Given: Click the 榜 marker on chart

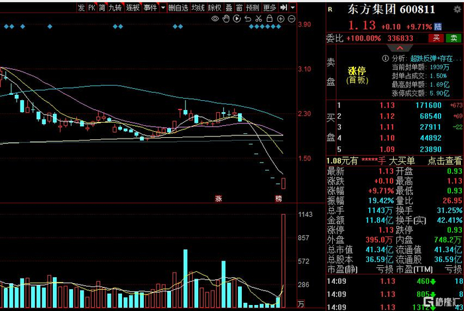Looking at the screenshot, I should click(278, 198).
